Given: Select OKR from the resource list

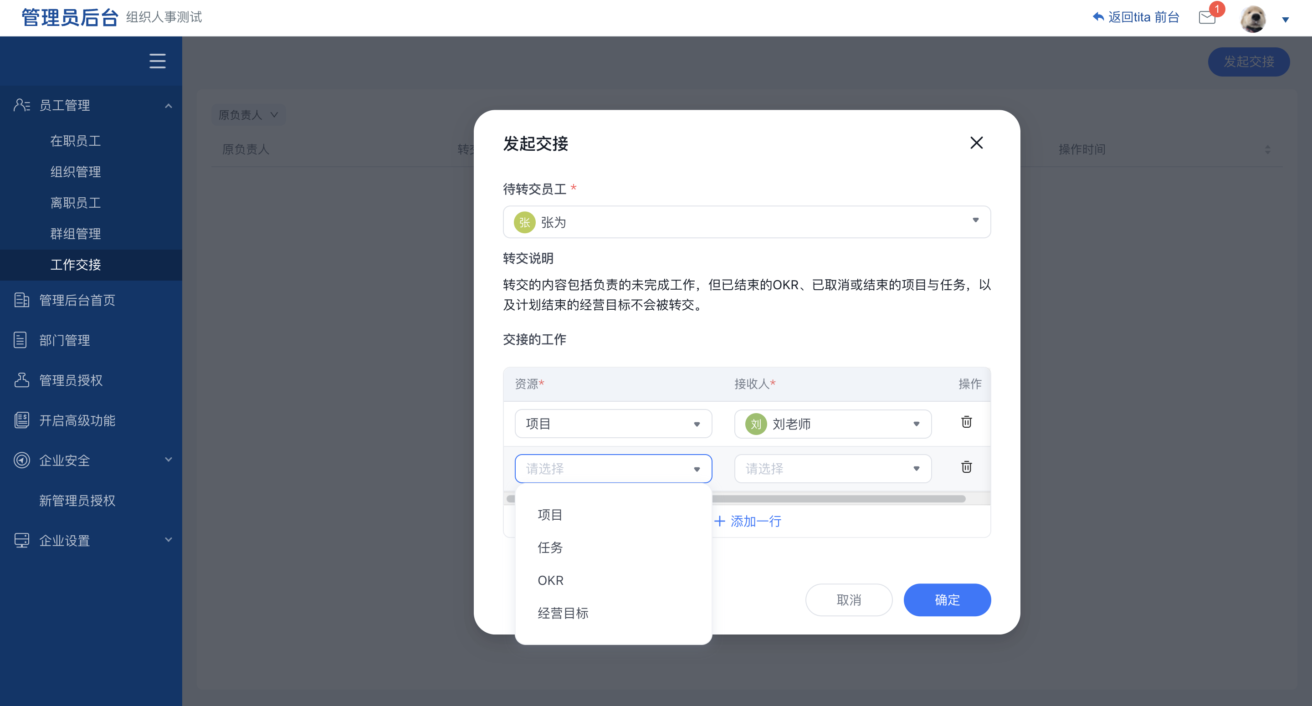Looking at the screenshot, I should click(551, 580).
